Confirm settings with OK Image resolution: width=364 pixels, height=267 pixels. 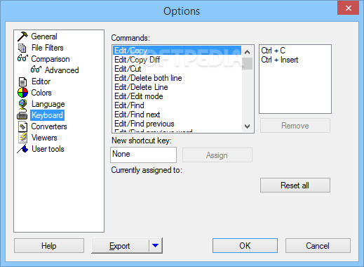point(245,246)
